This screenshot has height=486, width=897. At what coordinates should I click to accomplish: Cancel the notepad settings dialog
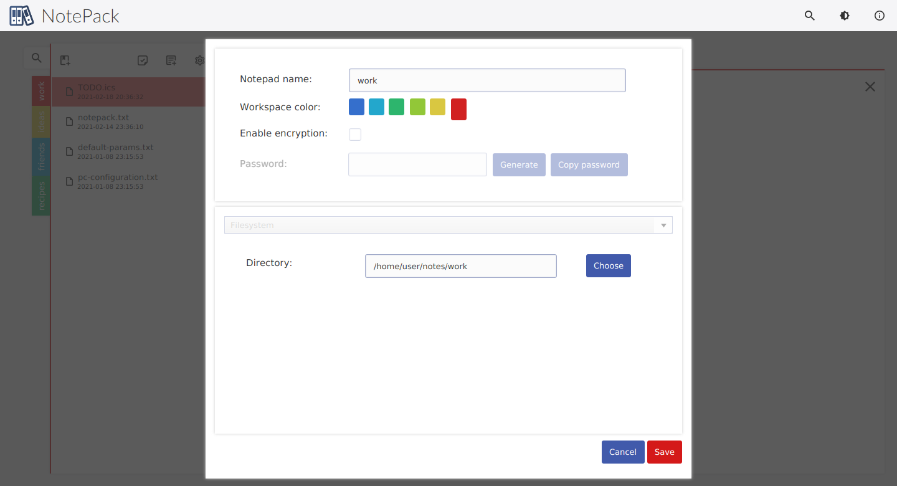pos(623,452)
